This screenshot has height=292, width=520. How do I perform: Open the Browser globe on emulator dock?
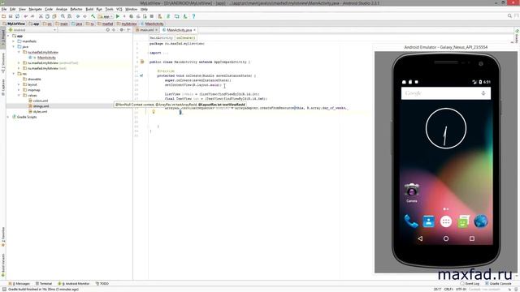(481, 221)
